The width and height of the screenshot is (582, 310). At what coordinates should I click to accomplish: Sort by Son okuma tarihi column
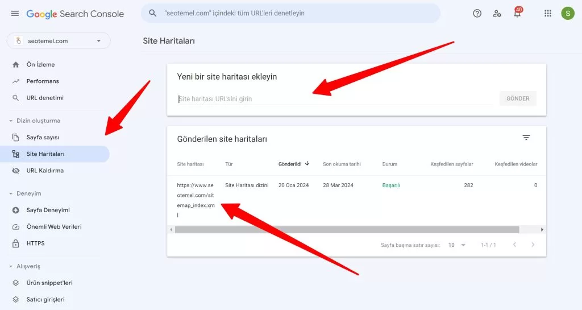(x=342, y=164)
